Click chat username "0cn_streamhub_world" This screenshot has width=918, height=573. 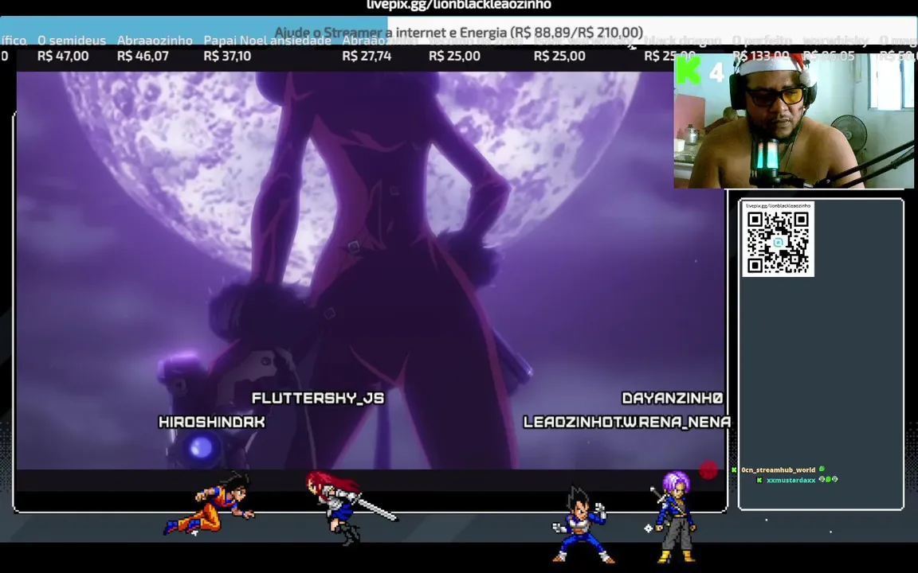point(778,470)
